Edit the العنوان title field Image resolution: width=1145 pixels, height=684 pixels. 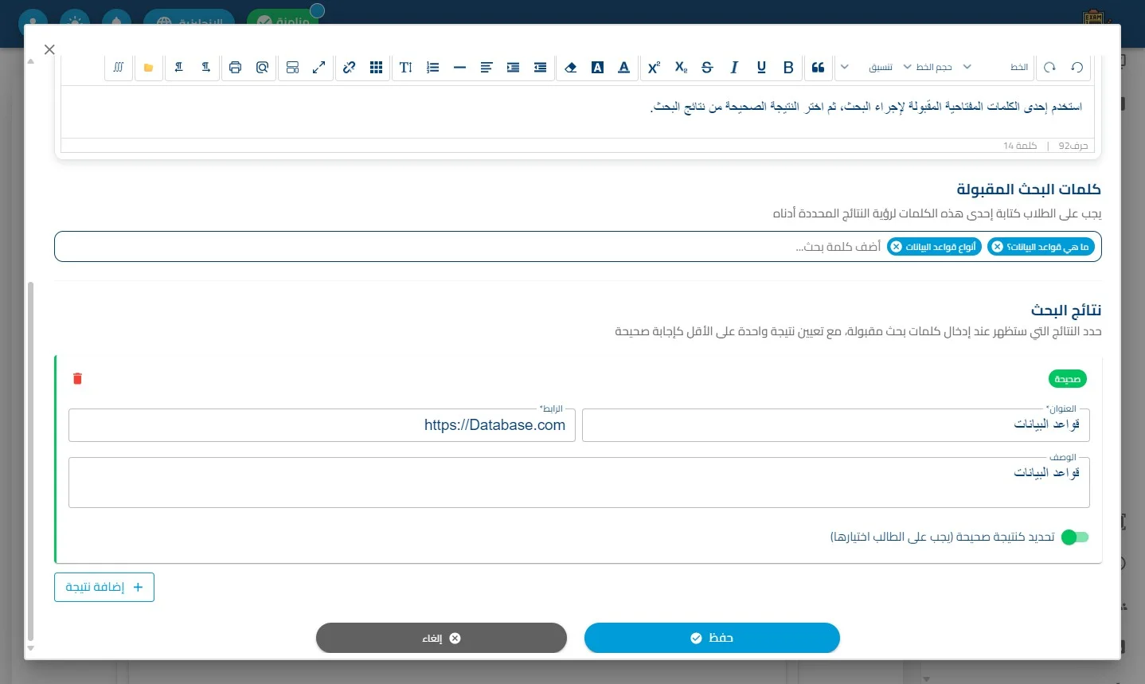836,425
